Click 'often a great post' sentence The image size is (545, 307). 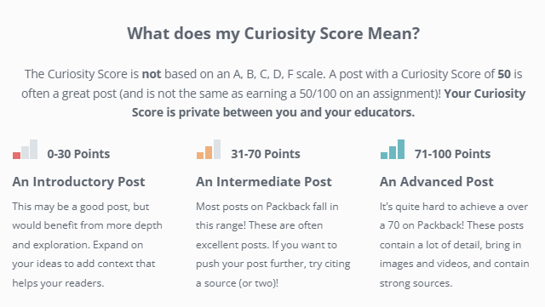point(68,94)
